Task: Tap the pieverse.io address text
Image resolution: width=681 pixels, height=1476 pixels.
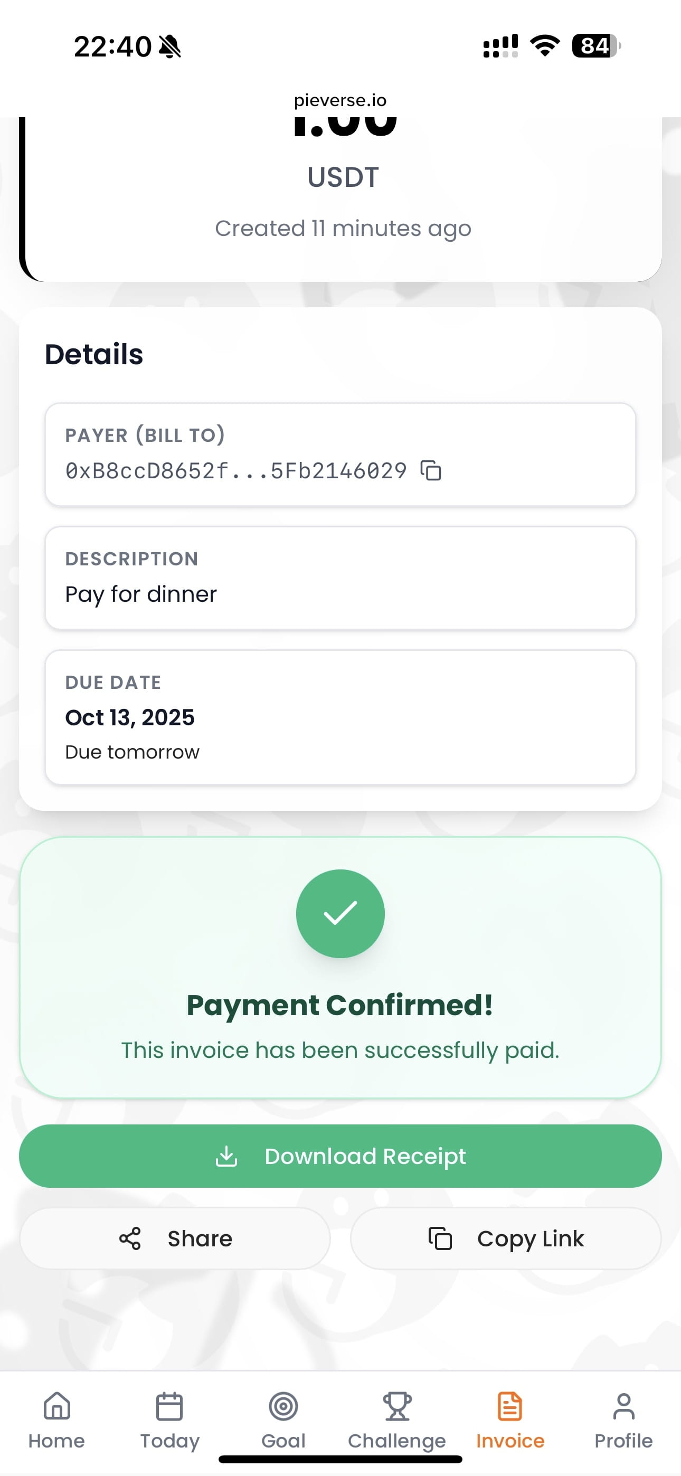Action: [340, 100]
